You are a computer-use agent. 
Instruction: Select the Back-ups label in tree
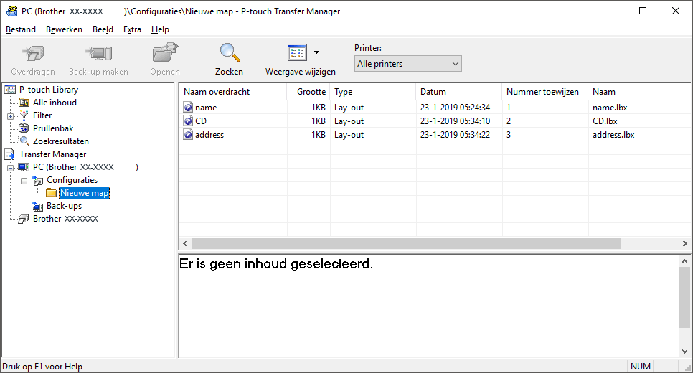coord(64,206)
